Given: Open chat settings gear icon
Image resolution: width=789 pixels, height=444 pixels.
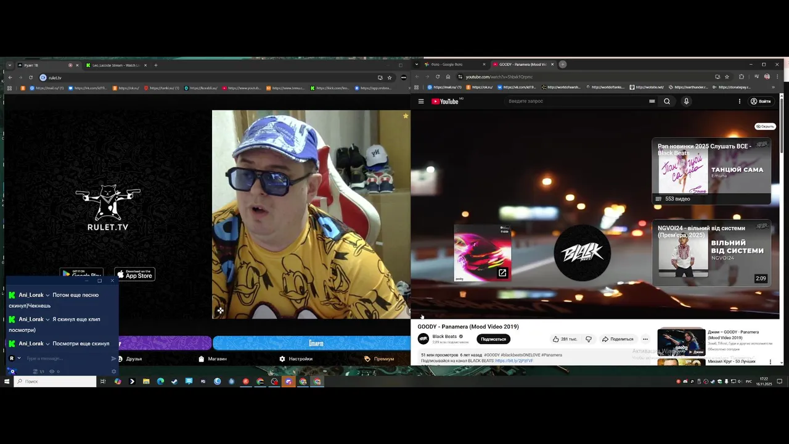Looking at the screenshot, I should pyautogui.click(x=113, y=371).
